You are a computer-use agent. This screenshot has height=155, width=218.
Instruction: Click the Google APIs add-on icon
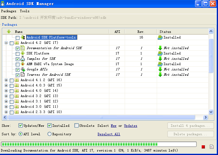click(23, 69)
